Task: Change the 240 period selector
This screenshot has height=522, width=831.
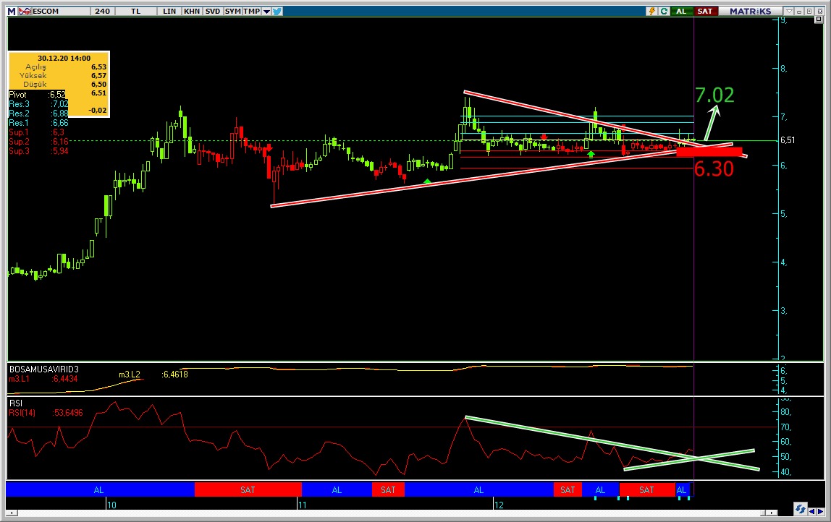Action: click(102, 12)
